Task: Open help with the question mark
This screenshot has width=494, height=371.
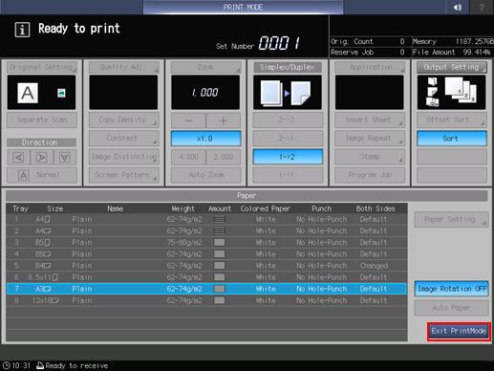Action: point(482,7)
